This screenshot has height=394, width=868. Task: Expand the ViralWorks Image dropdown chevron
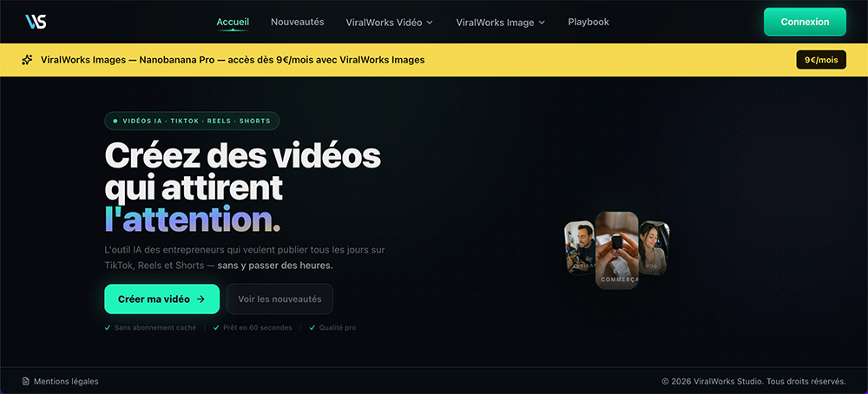pos(542,23)
